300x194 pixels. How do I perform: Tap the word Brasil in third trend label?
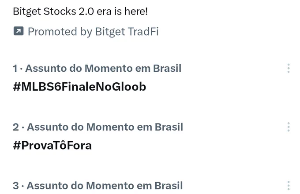point(169,186)
